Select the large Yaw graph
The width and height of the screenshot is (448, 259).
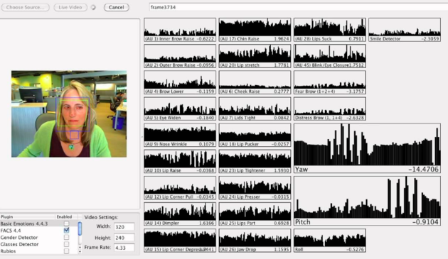pos(367,148)
